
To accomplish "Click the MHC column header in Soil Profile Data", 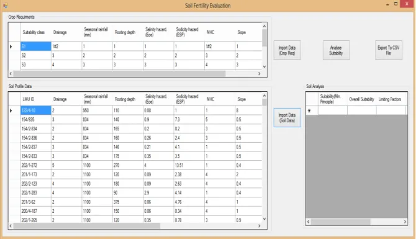I will [x=219, y=99].
